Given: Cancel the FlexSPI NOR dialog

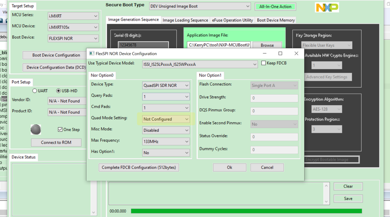Looking at the screenshot, I should click(x=267, y=168).
